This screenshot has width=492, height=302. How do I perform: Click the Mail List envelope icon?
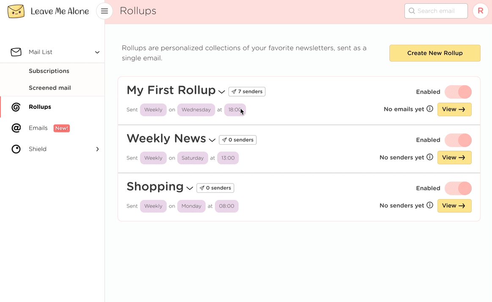pyautogui.click(x=16, y=52)
